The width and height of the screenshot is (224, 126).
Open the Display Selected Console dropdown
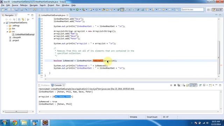coord(207,85)
